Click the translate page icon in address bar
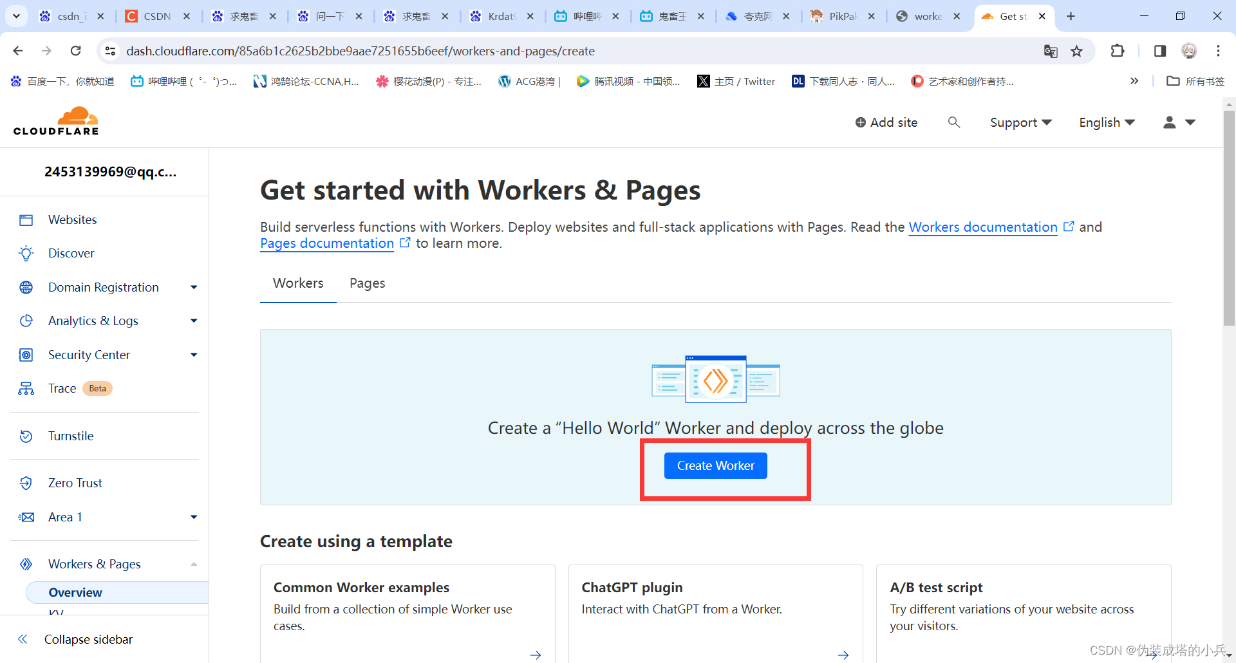 pos(1051,51)
